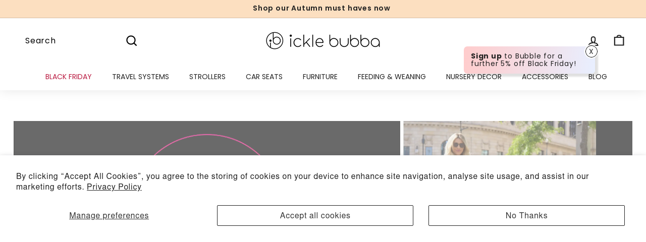Click into the Search input field
Image resolution: width=646 pixels, height=242 pixels.
tap(71, 41)
